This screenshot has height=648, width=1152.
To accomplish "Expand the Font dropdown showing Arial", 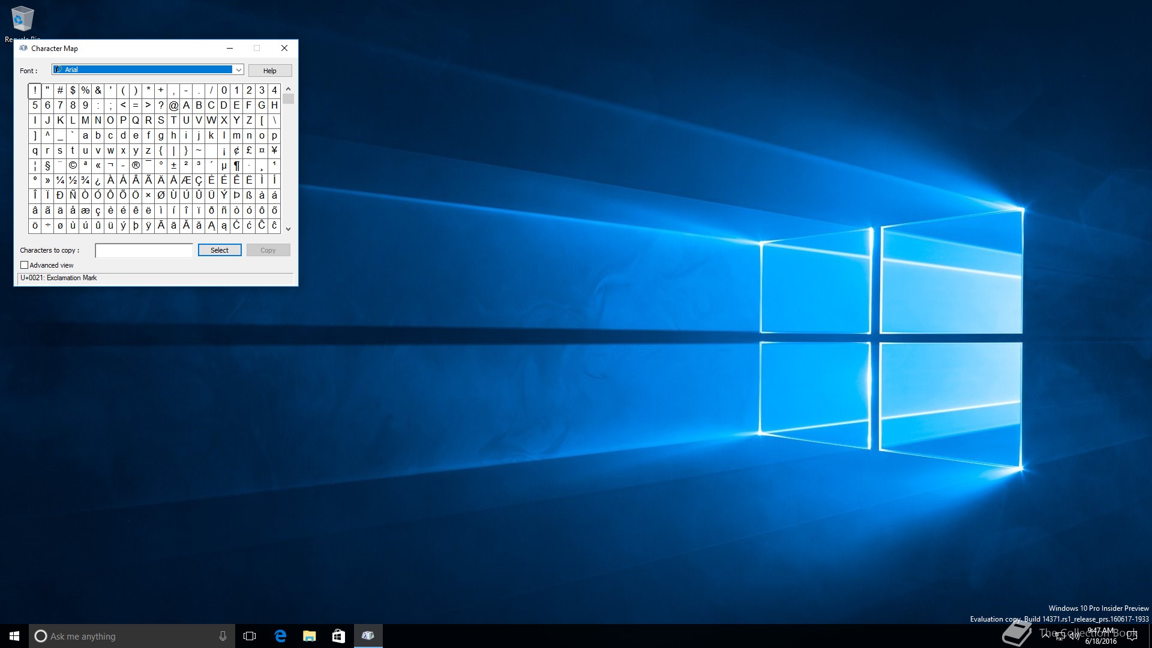I will (x=238, y=70).
